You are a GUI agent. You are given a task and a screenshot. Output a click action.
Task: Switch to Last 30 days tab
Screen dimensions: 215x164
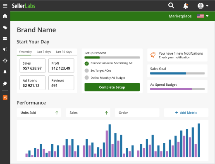(64, 52)
